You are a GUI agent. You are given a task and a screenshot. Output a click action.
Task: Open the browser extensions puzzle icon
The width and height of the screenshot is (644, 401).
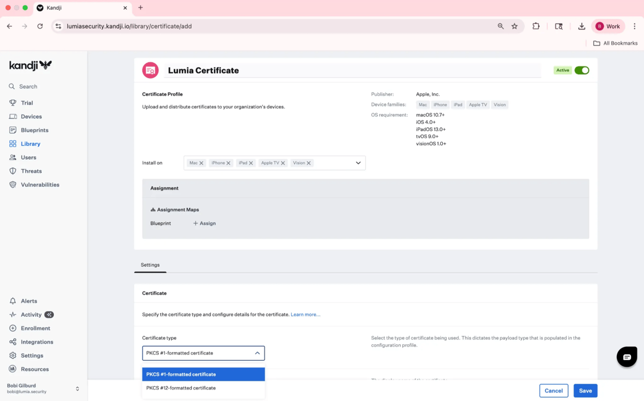[536, 26]
